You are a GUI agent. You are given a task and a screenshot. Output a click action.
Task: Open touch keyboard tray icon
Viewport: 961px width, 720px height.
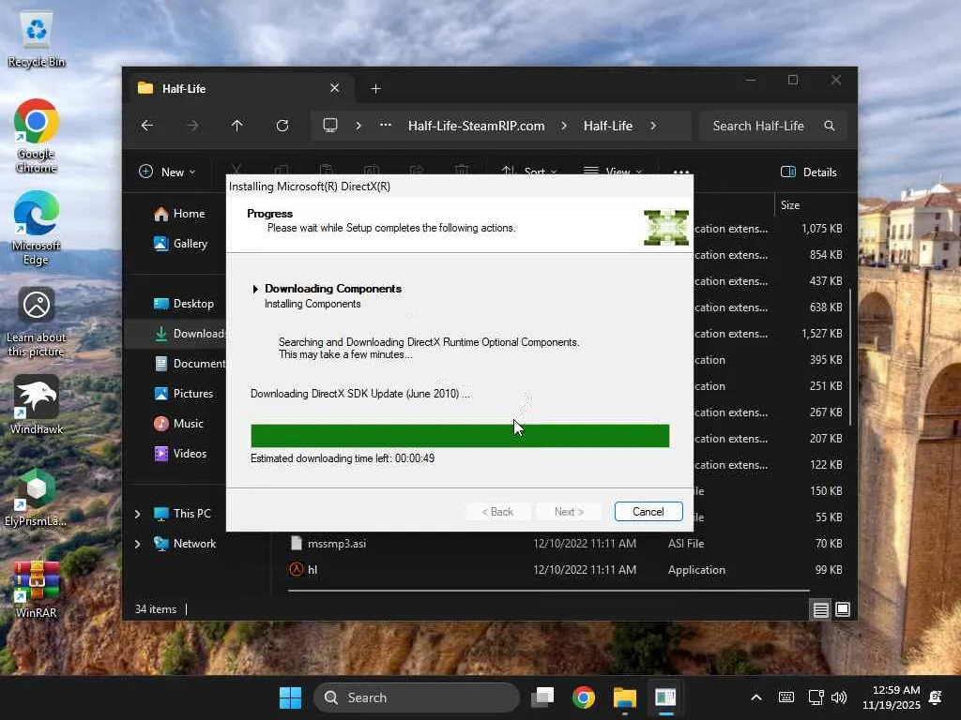[786, 697]
